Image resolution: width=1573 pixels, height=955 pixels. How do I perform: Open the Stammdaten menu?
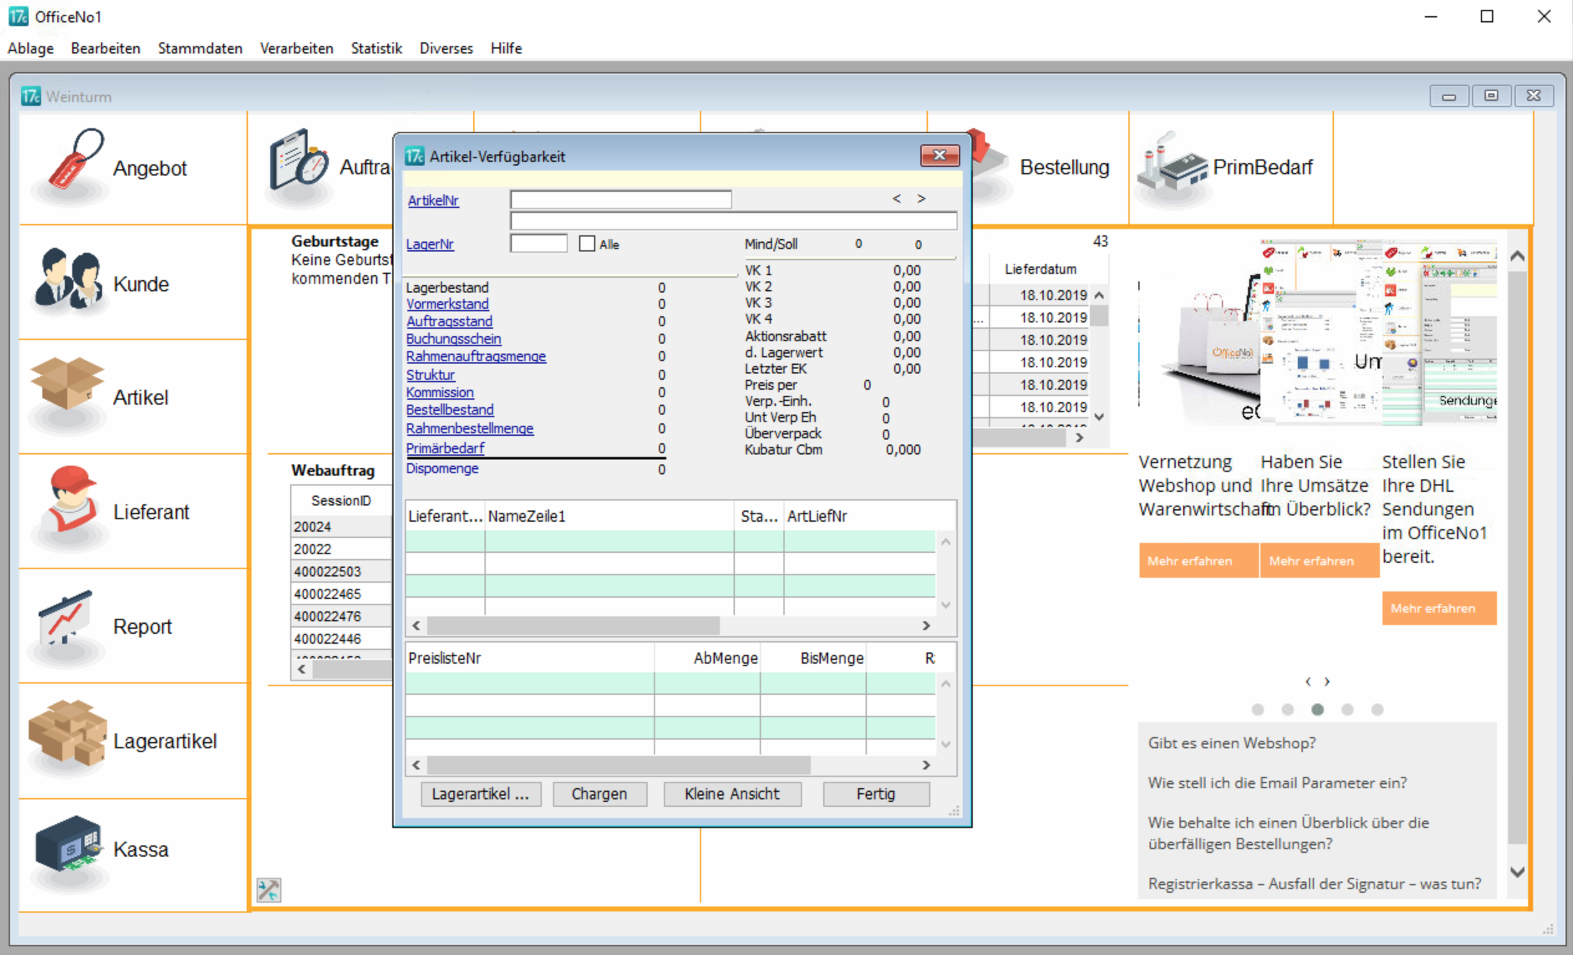pyautogui.click(x=200, y=49)
